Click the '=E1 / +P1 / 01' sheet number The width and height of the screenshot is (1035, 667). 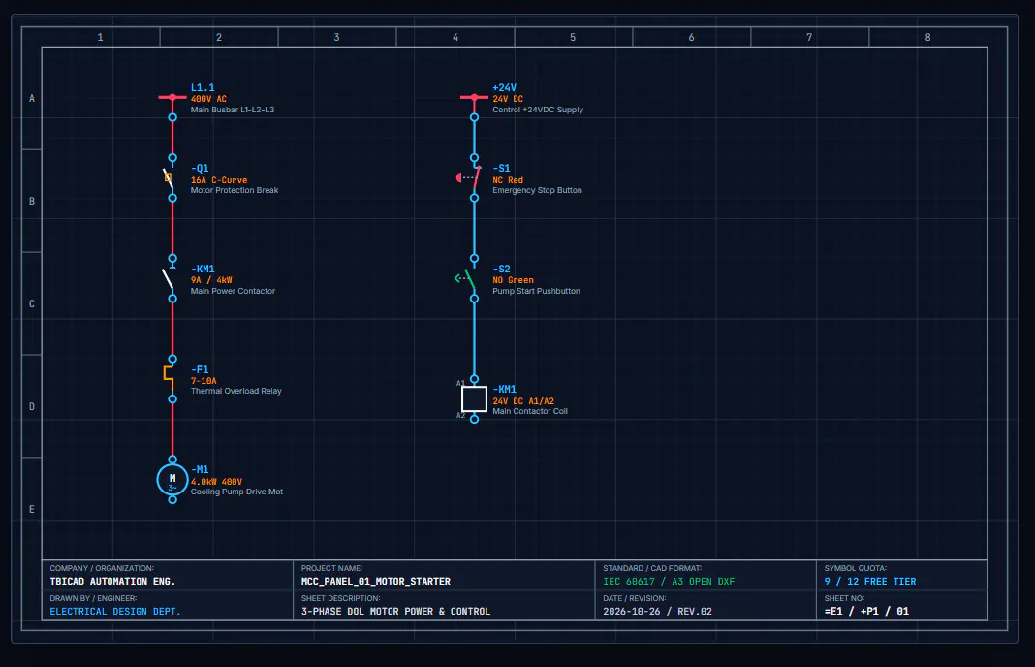click(x=866, y=612)
